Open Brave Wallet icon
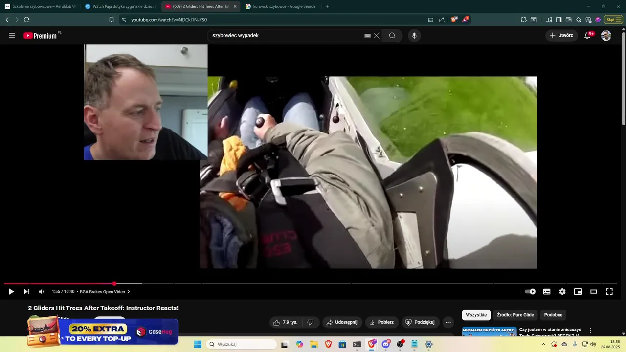 click(568, 20)
